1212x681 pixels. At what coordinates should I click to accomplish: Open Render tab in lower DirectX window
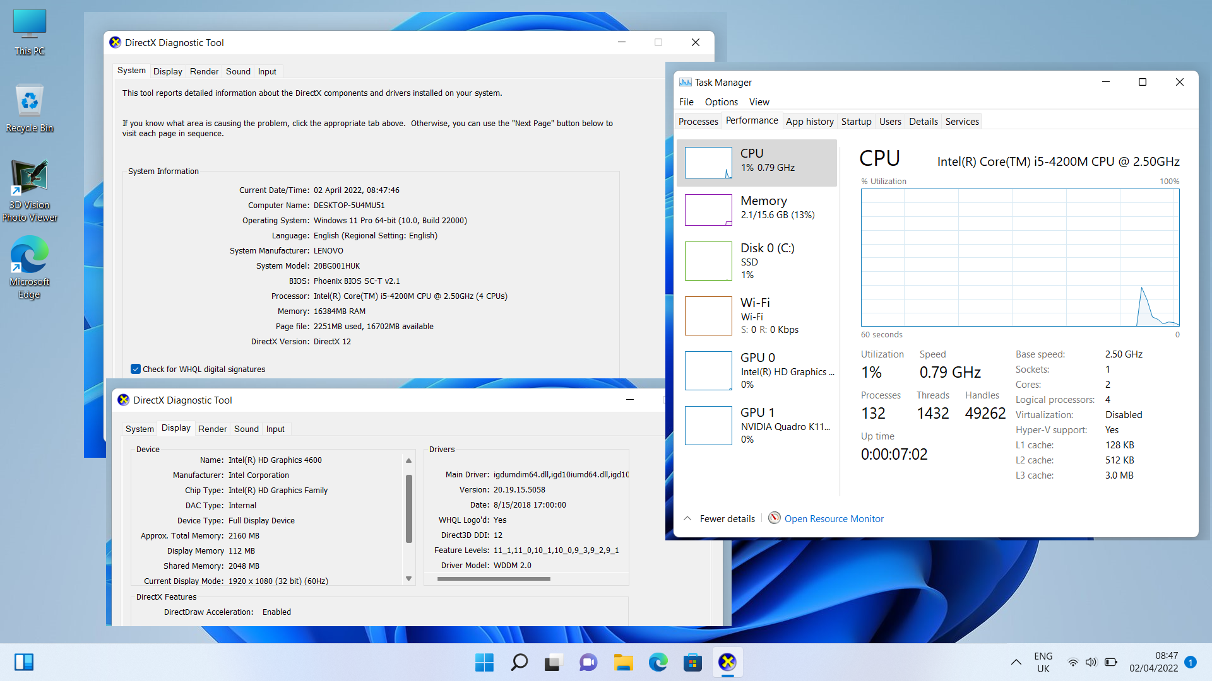[212, 429]
